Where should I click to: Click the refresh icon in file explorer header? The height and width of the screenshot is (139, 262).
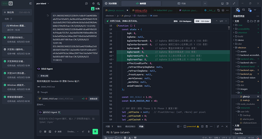[255, 21]
